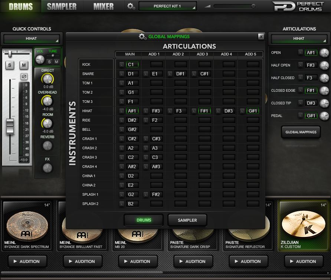Click learn button beside CRASH 1 C#3
The image size is (331, 280).
pyautogui.click(x=146, y=139)
